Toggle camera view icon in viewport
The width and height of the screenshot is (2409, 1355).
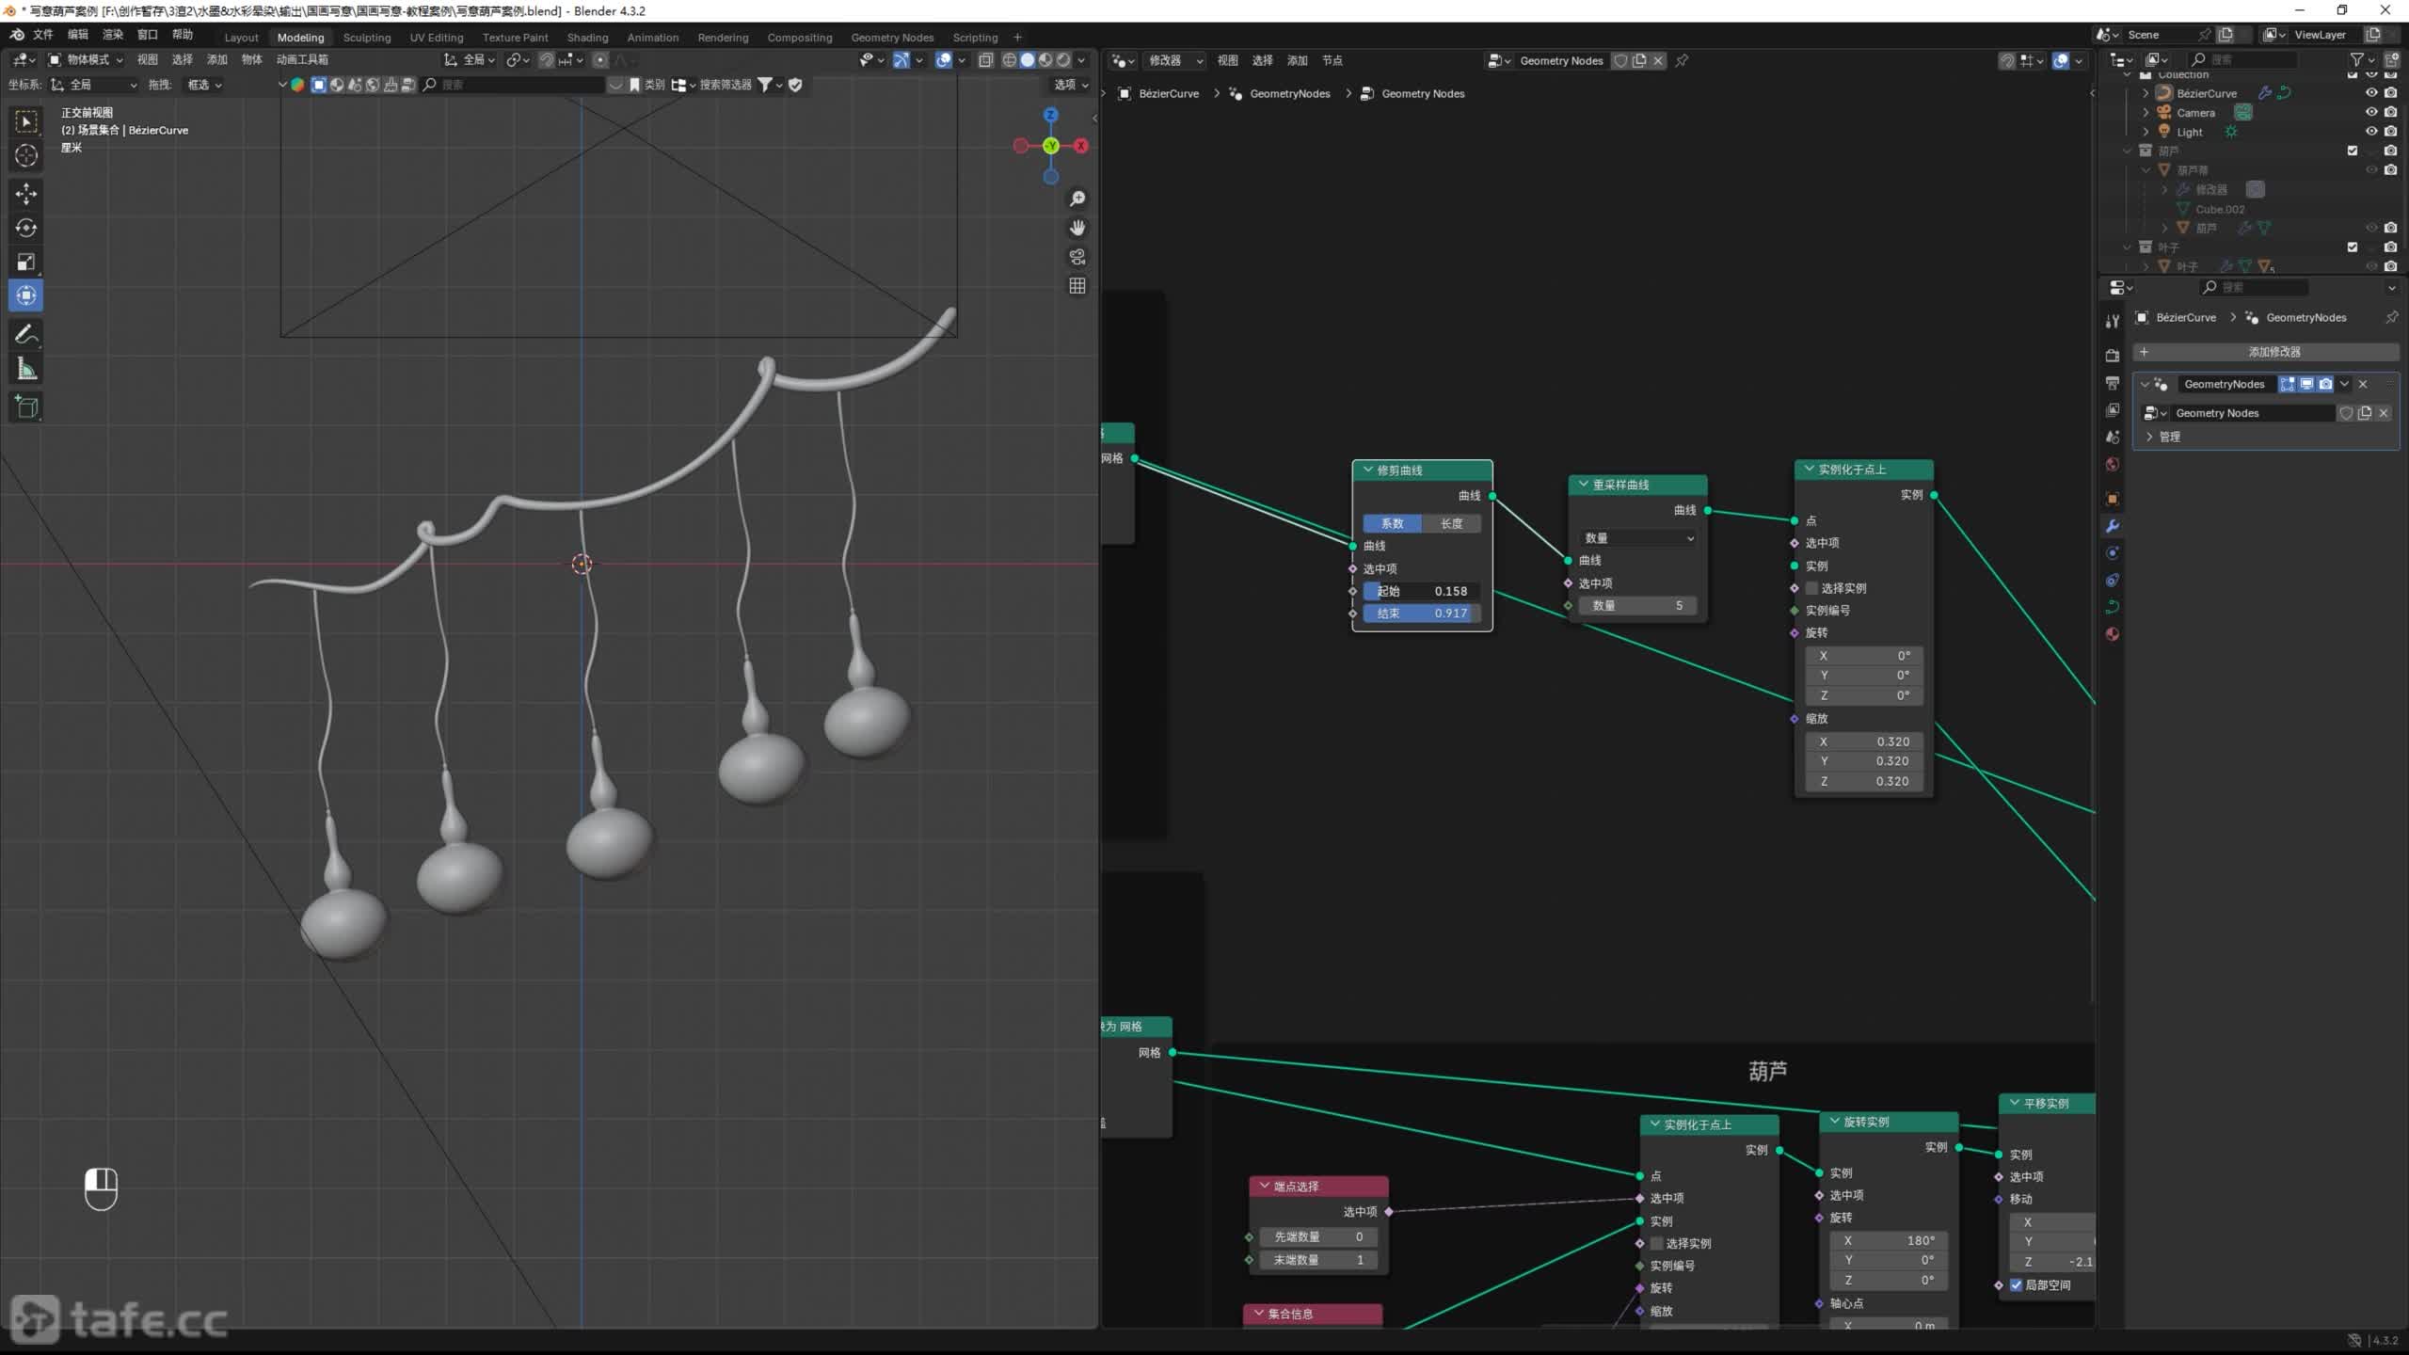pos(1077,257)
